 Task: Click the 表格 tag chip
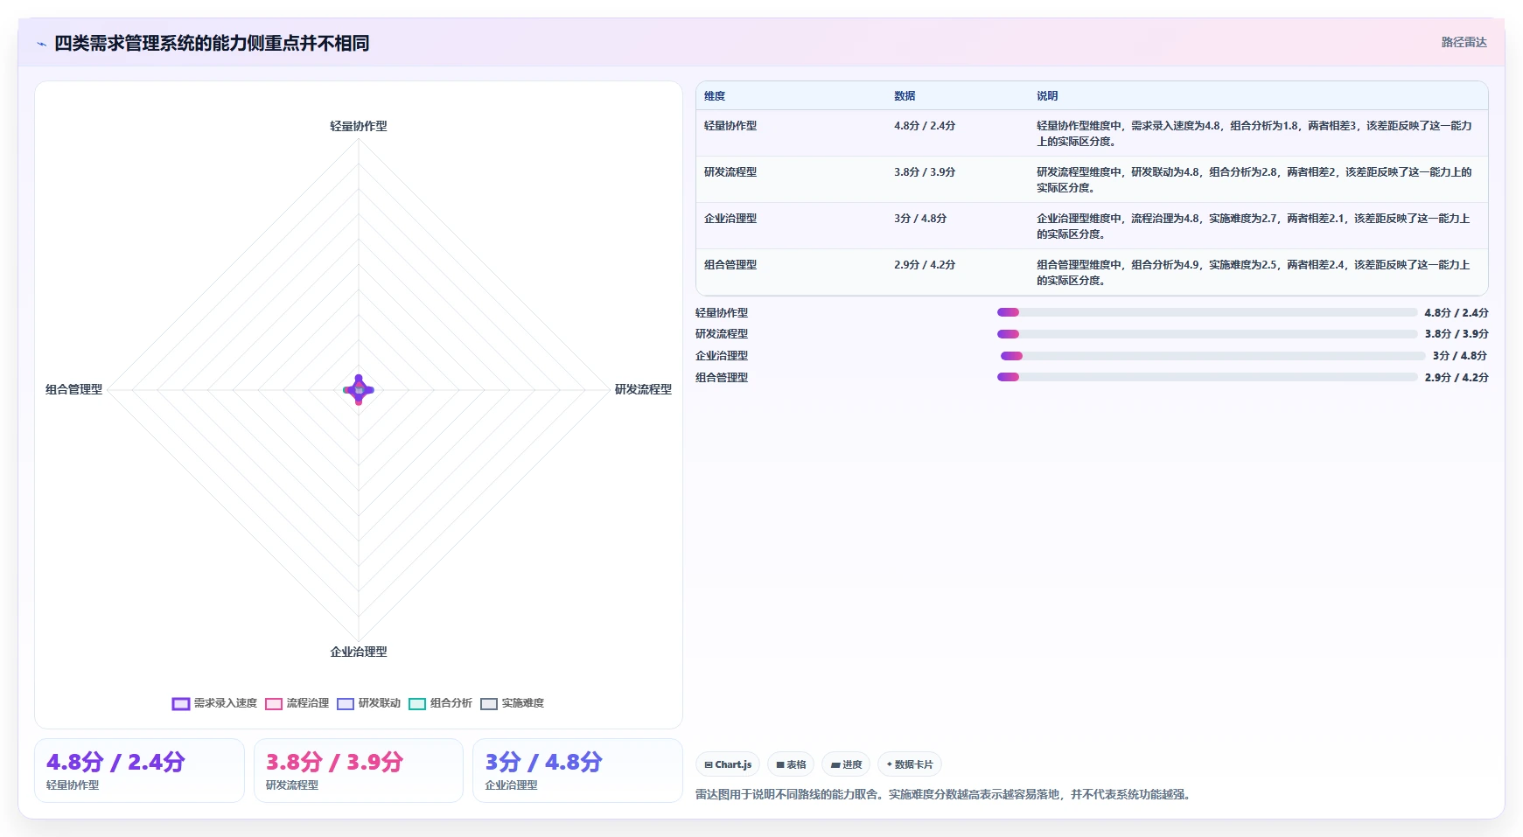click(791, 764)
